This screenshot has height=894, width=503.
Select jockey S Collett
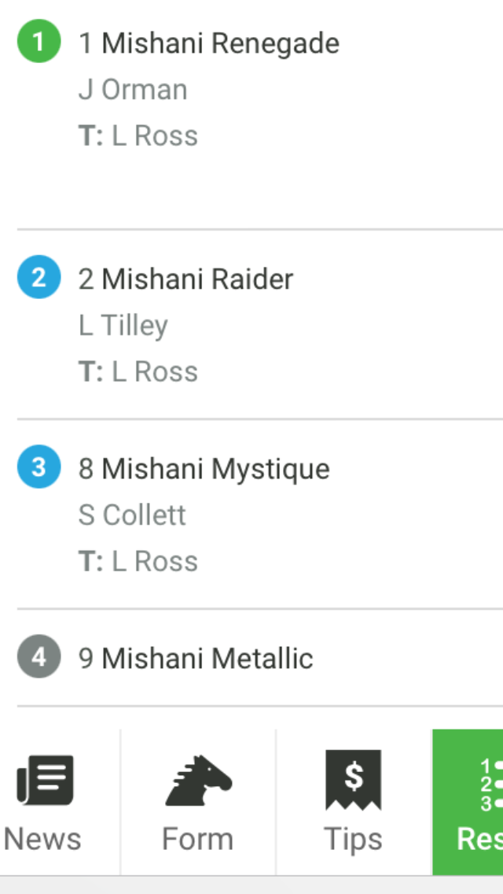coord(132,515)
